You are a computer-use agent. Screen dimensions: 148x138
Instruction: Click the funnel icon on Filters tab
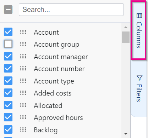[139, 78]
